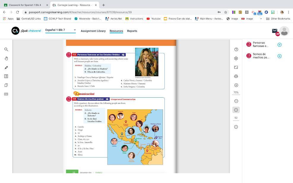Open the search magnifier tool in left sidebar

pos(6,50)
